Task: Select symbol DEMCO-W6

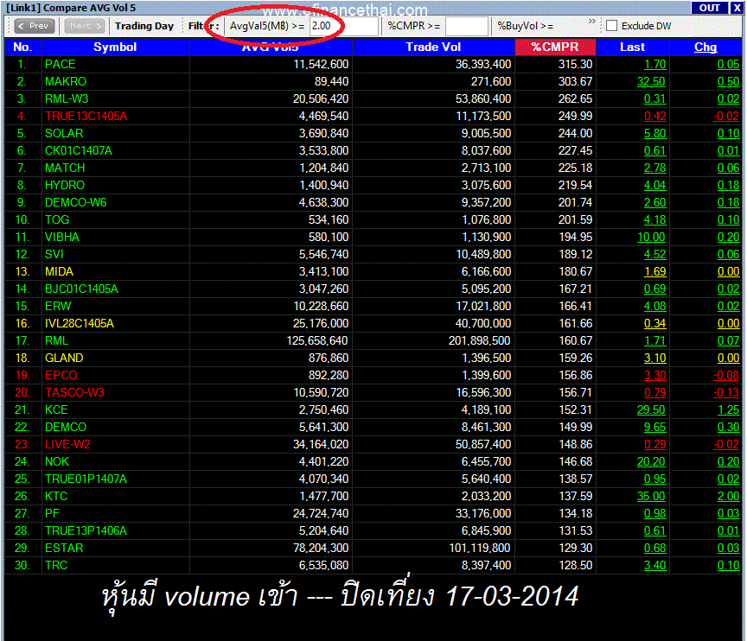Action: point(76,203)
